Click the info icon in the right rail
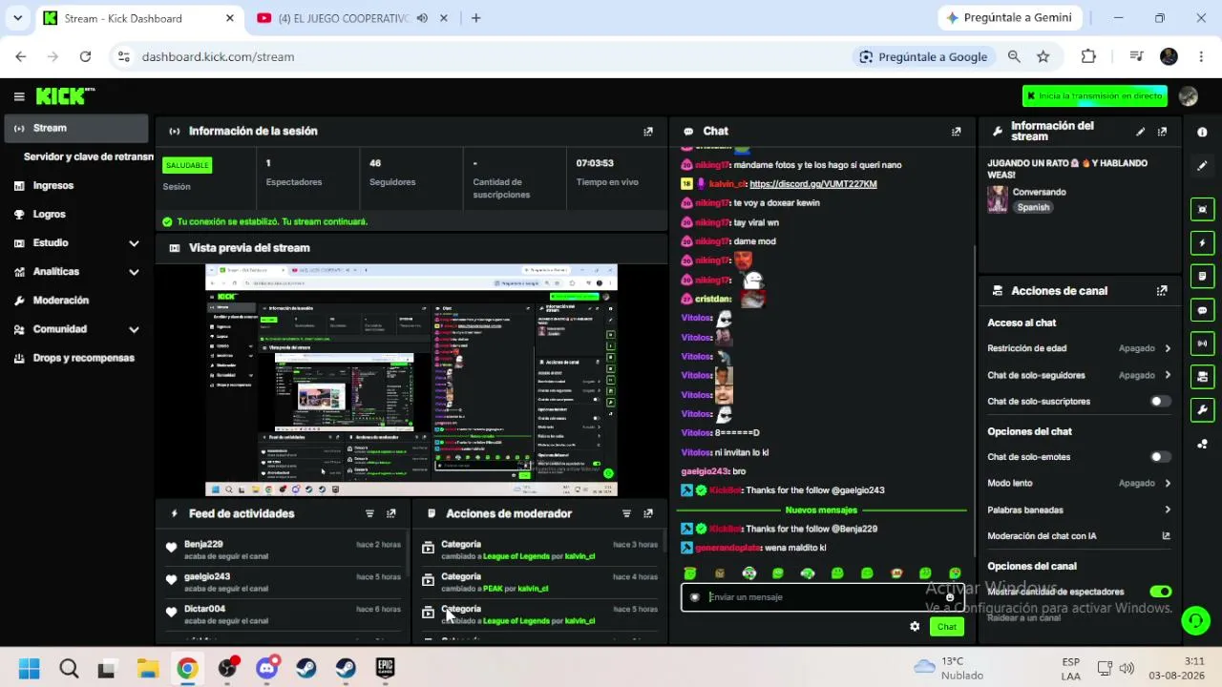Viewport: 1222px width, 687px height. point(1202,133)
